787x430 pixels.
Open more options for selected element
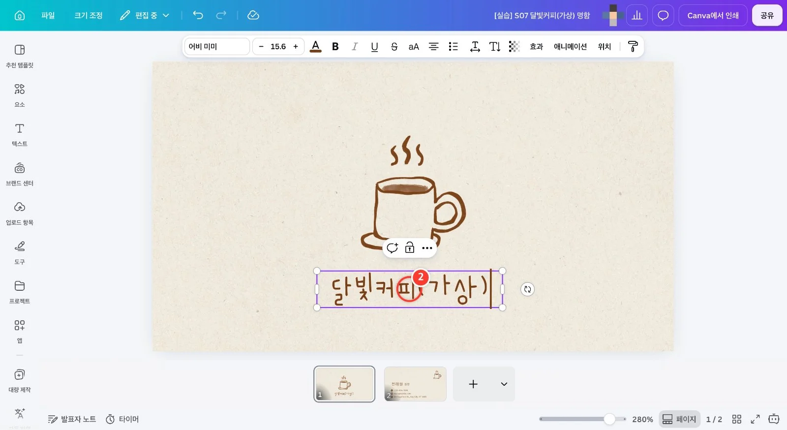427,247
